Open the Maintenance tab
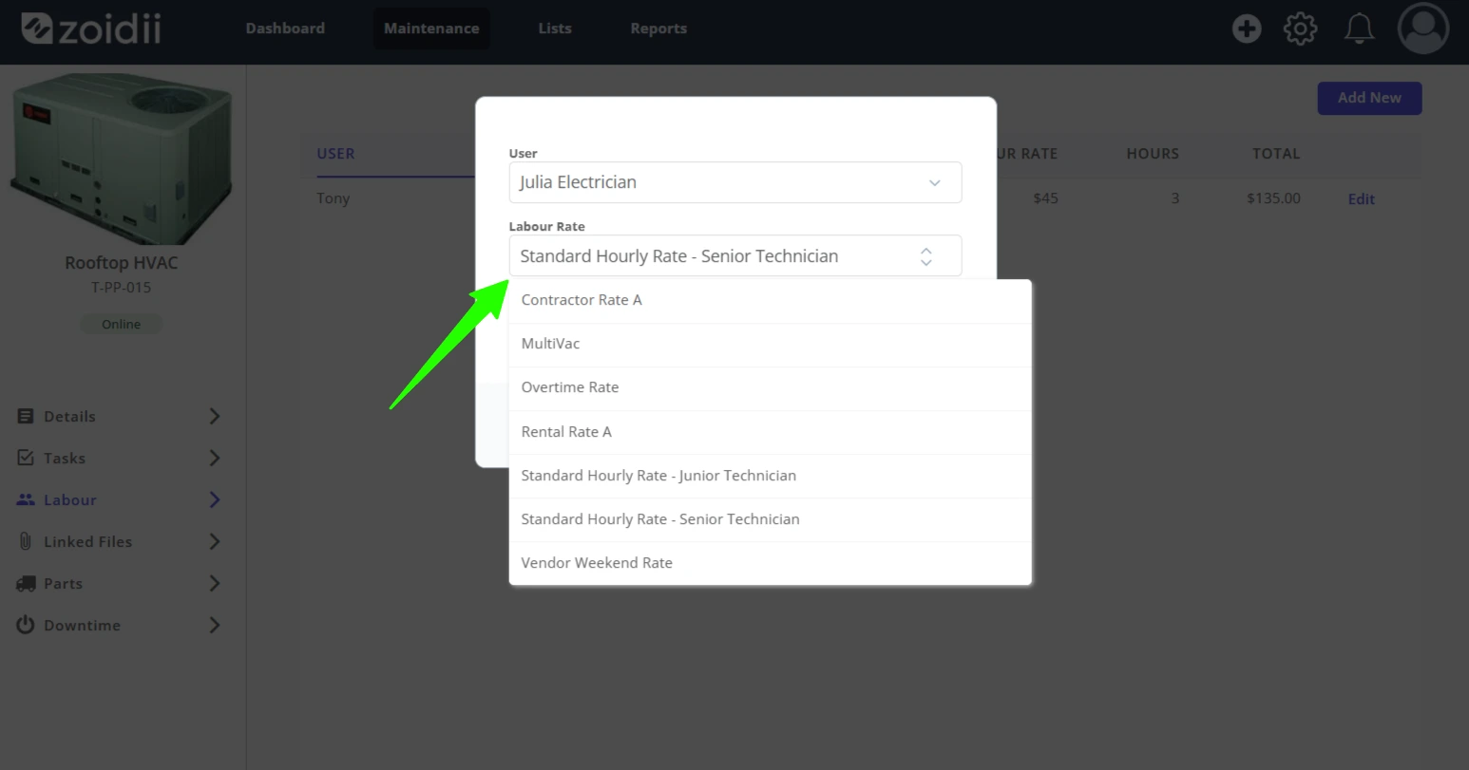Viewport: 1469px width, 770px height. coord(431,28)
